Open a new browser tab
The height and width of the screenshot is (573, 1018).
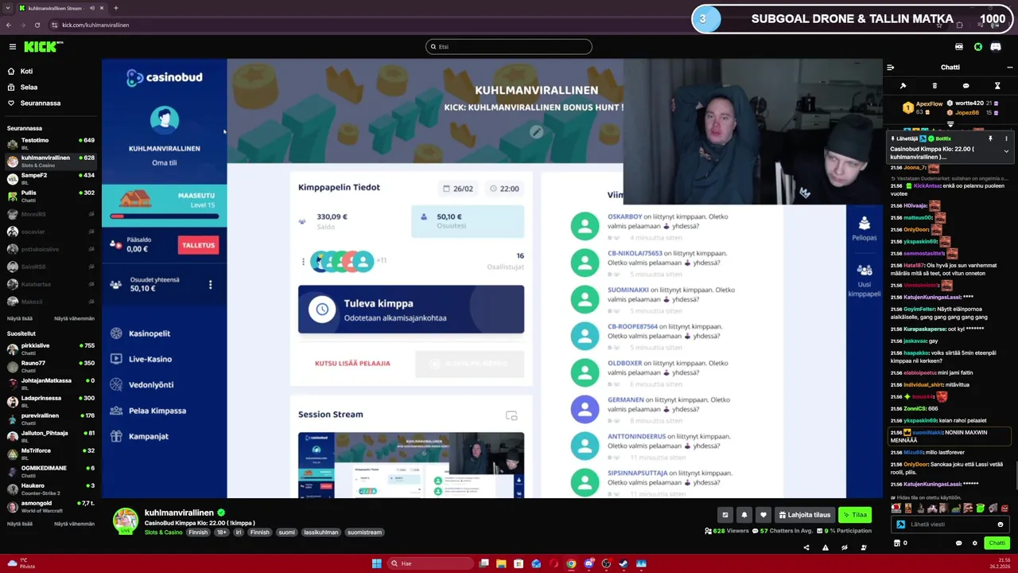[115, 8]
